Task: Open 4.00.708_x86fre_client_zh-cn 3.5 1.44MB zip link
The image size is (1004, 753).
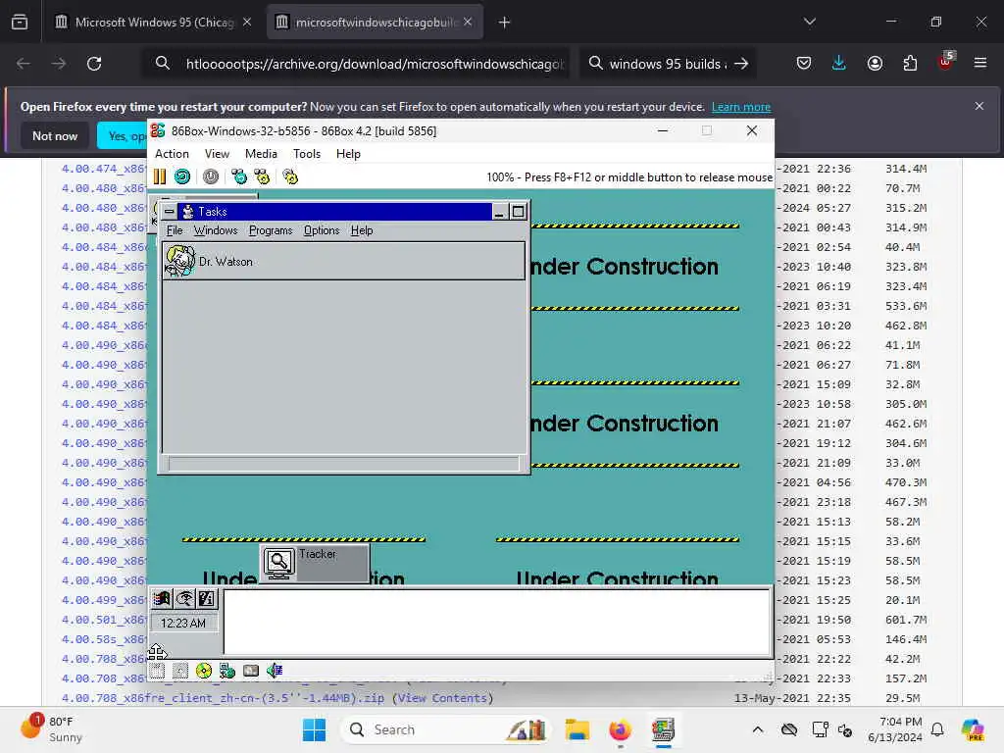Action: pyautogui.click(x=223, y=698)
